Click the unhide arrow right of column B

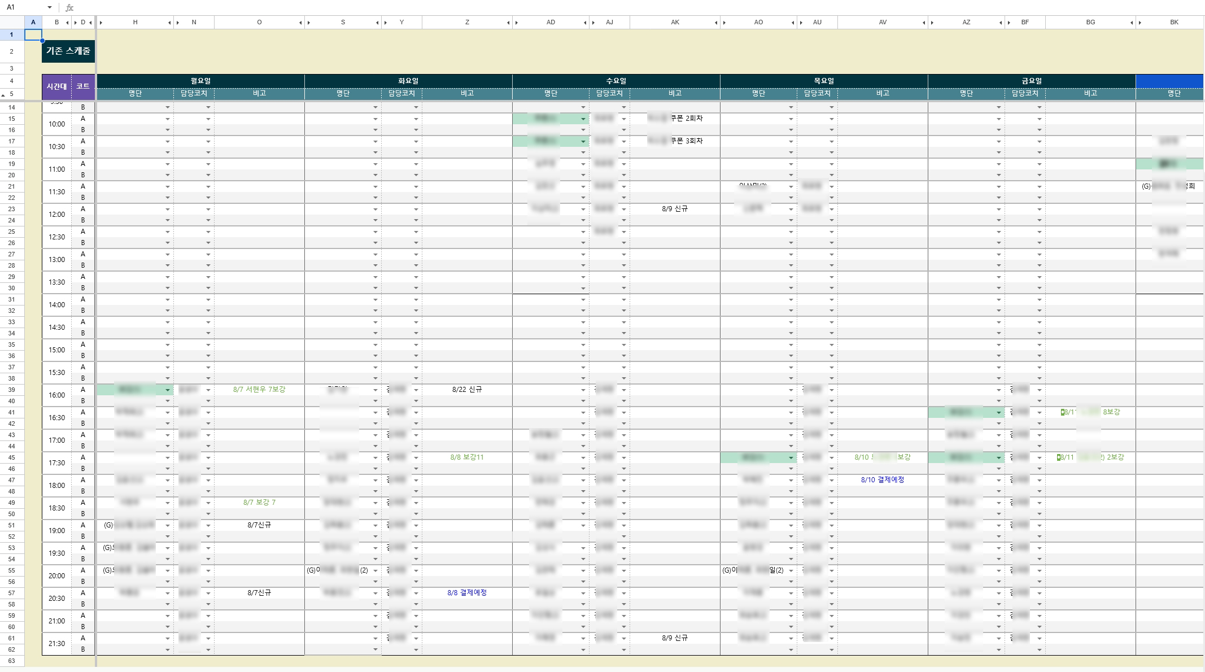[x=67, y=23]
